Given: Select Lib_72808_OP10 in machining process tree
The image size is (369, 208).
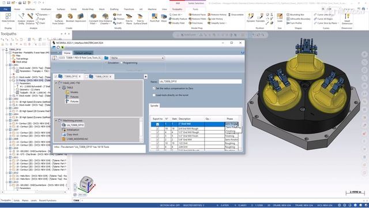Looking at the screenshot, I should (x=75, y=125).
